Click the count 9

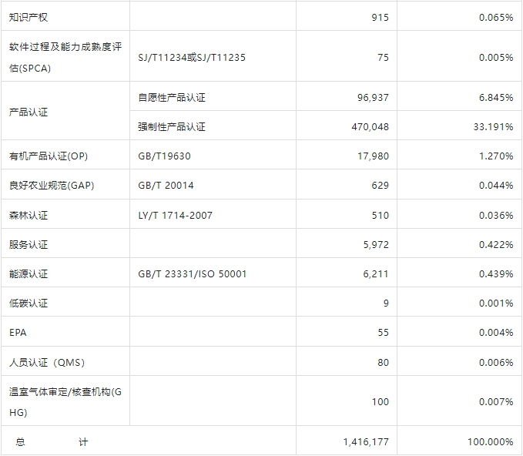[386, 303]
